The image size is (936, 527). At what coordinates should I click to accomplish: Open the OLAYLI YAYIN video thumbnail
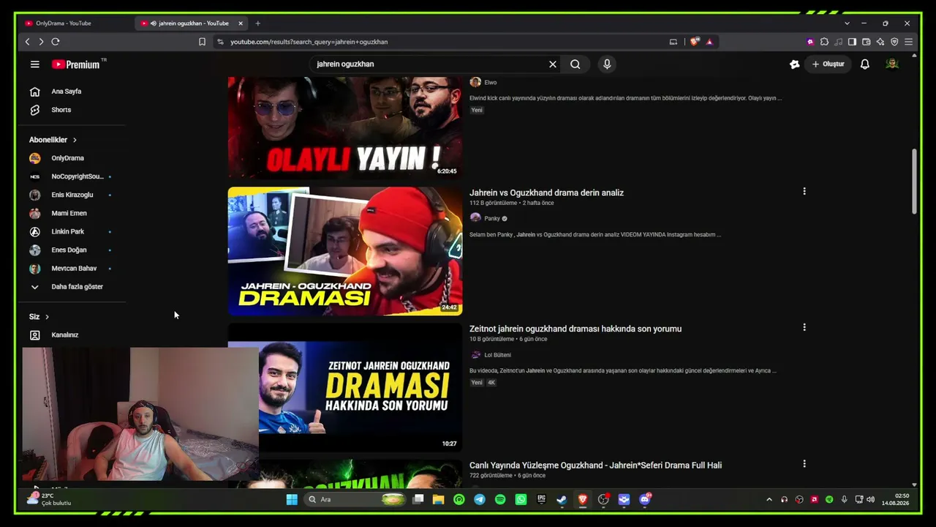(x=344, y=128)
